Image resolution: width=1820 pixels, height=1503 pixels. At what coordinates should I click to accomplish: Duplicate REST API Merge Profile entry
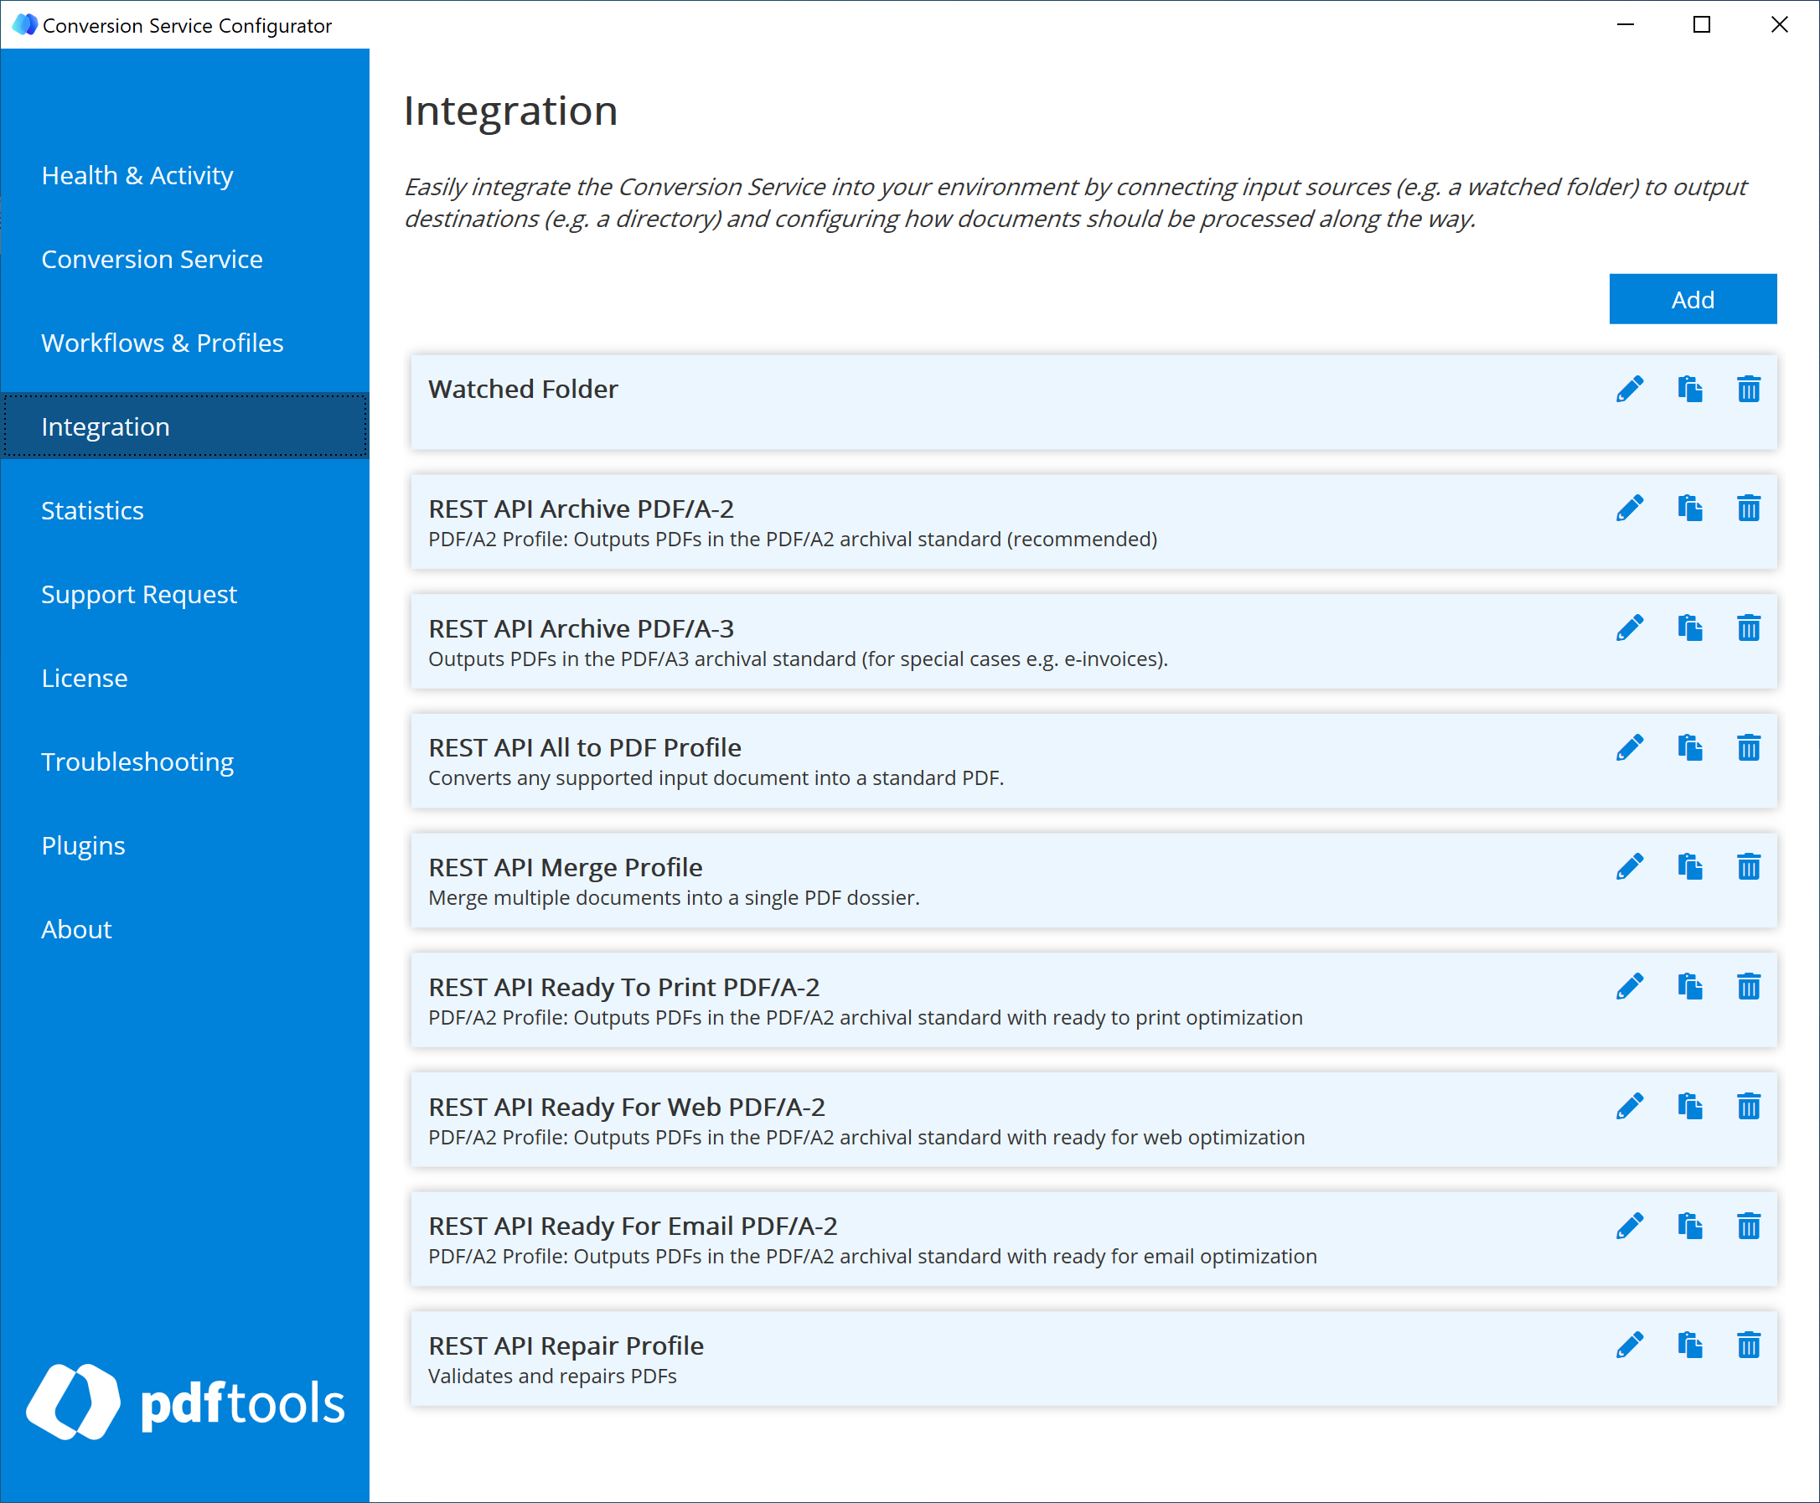(x=1689, y=867)
